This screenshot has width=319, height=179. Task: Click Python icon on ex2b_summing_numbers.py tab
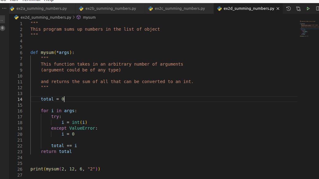81,9
